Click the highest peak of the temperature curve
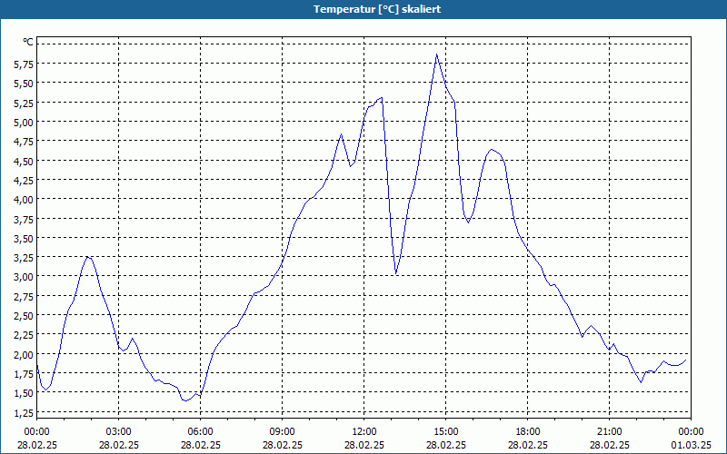The image size is (727, 454). [436, 54]
